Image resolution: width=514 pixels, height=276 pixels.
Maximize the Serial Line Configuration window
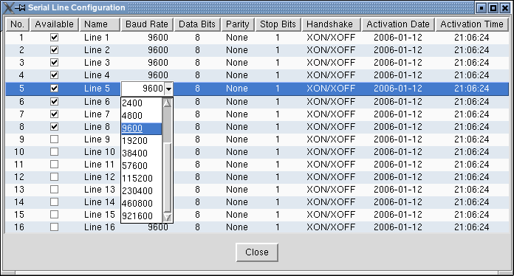(x=493, y=8)
